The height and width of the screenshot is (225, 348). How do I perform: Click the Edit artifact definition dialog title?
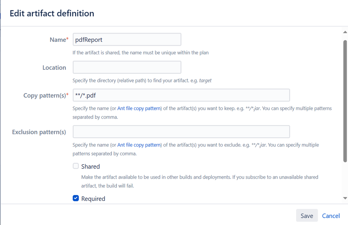coord(52,14)
